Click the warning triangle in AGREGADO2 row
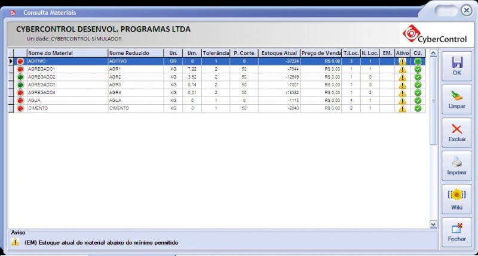This screenshot has height=256, width=478. point(402,77)
